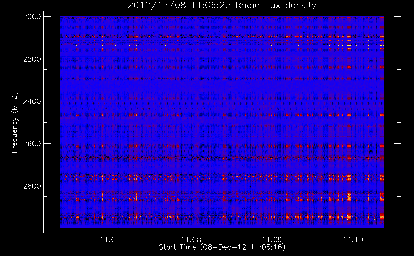
Task: Click the Start Time axis label
Action: click(x=222, y=247)
